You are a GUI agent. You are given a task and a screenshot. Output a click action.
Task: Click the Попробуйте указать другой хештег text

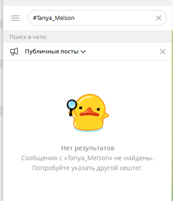tap(88, 168)
